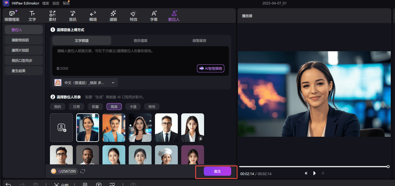Viewport: 395px width, 186px height.
Task: Select the 時尚 avatar category
Action: (x=152, y=106)
